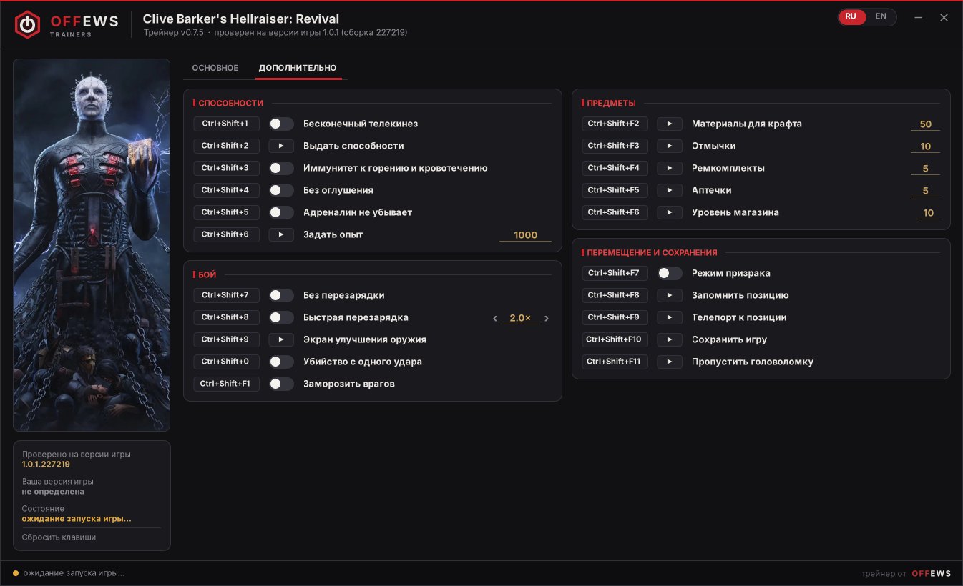963x586 pixels.
Task: Activate Экран улучшения оружия play icon
Action: tap(281, 339)
